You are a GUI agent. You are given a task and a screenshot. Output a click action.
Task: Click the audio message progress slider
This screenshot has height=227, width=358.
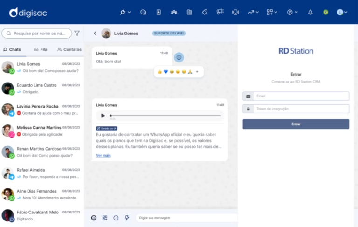[165, 115]
